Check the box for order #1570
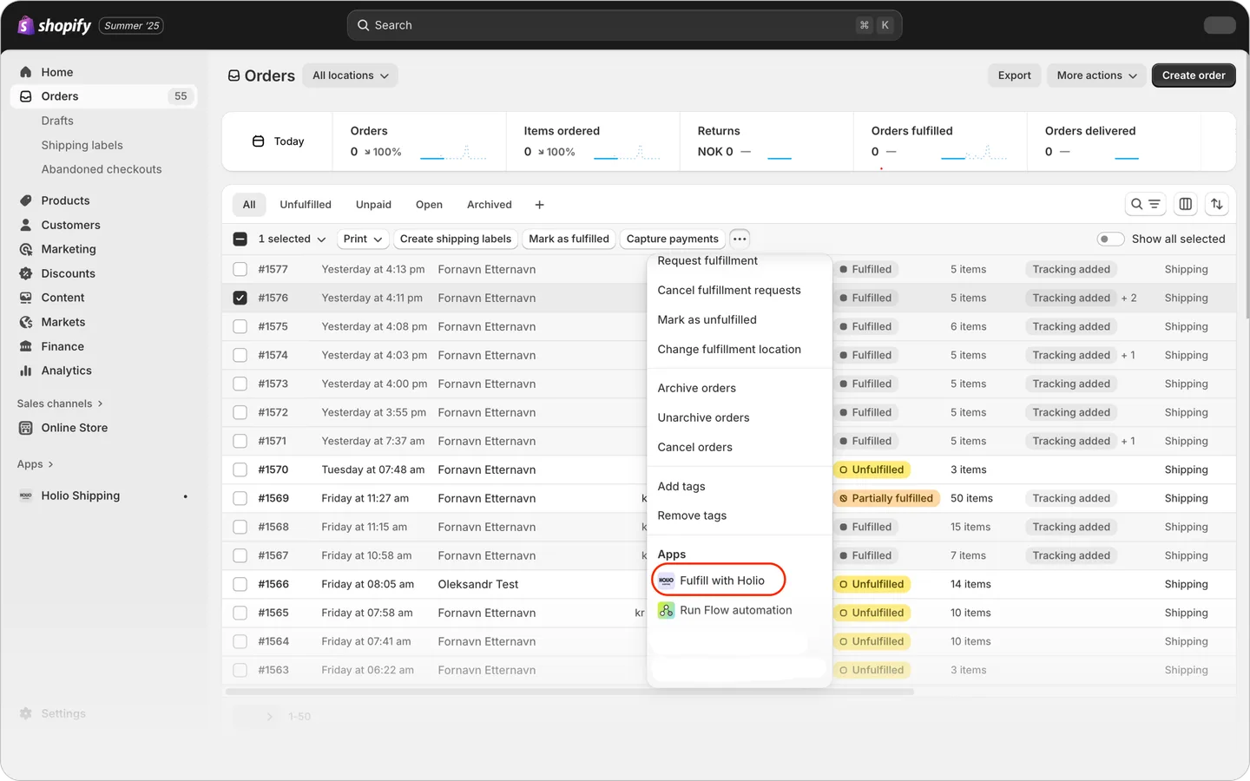1250x781 pixels. tap(240, 469)
